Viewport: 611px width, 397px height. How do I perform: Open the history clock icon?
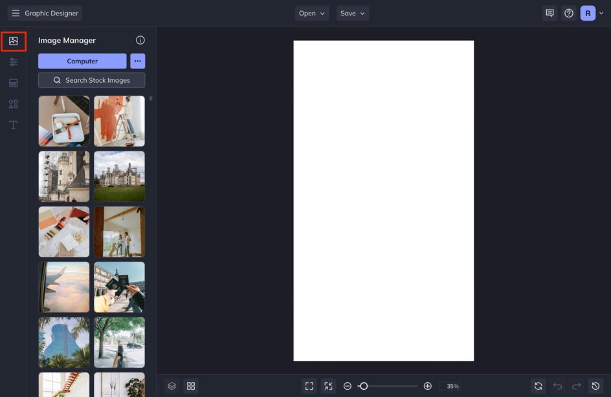pyautogui.click(x=595, y=386)
